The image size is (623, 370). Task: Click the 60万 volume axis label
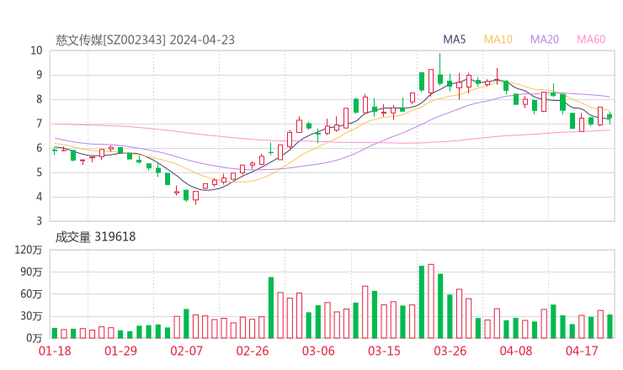click(31, 294)
